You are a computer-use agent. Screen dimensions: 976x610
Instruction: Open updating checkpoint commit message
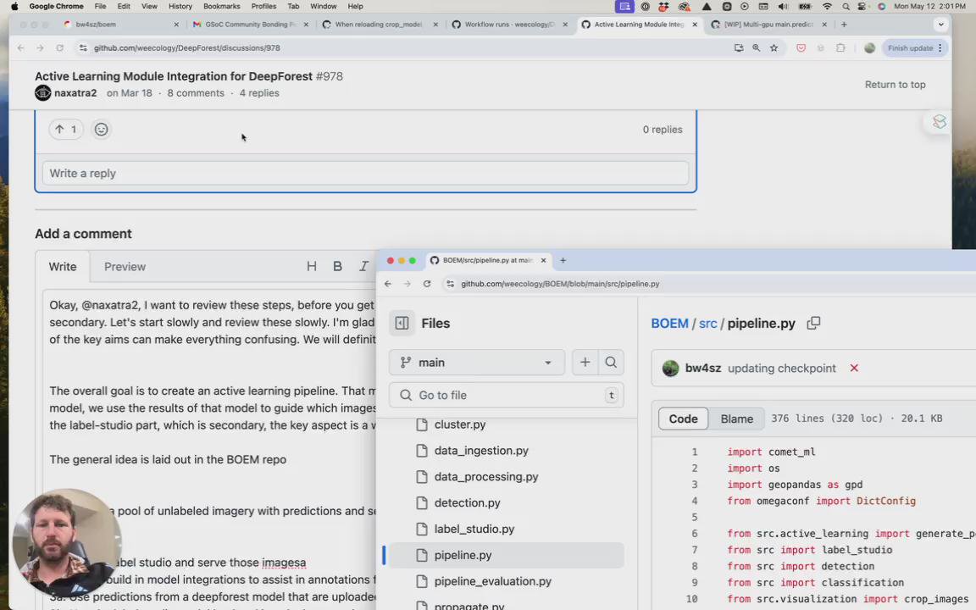coord(782,368)
